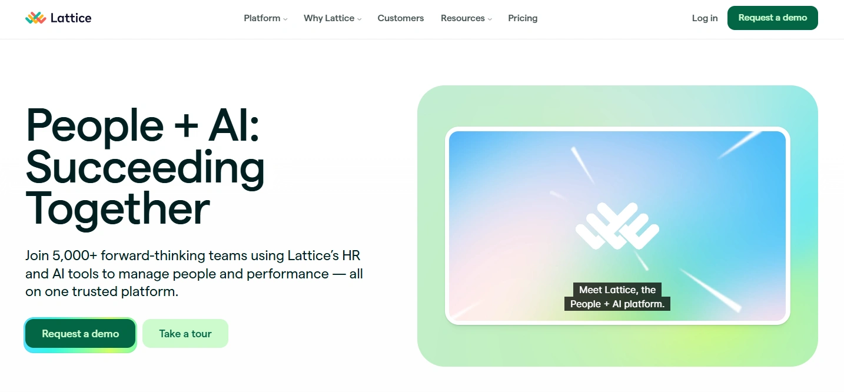The height and width of the screenshot is (392, 844).
Task: Click the 'People + AI platform.' caption
Action: [617, 304]
